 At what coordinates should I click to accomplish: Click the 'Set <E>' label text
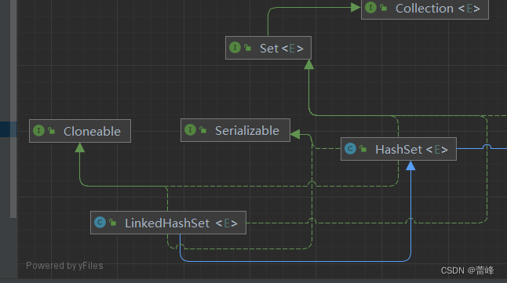[282, 49]
